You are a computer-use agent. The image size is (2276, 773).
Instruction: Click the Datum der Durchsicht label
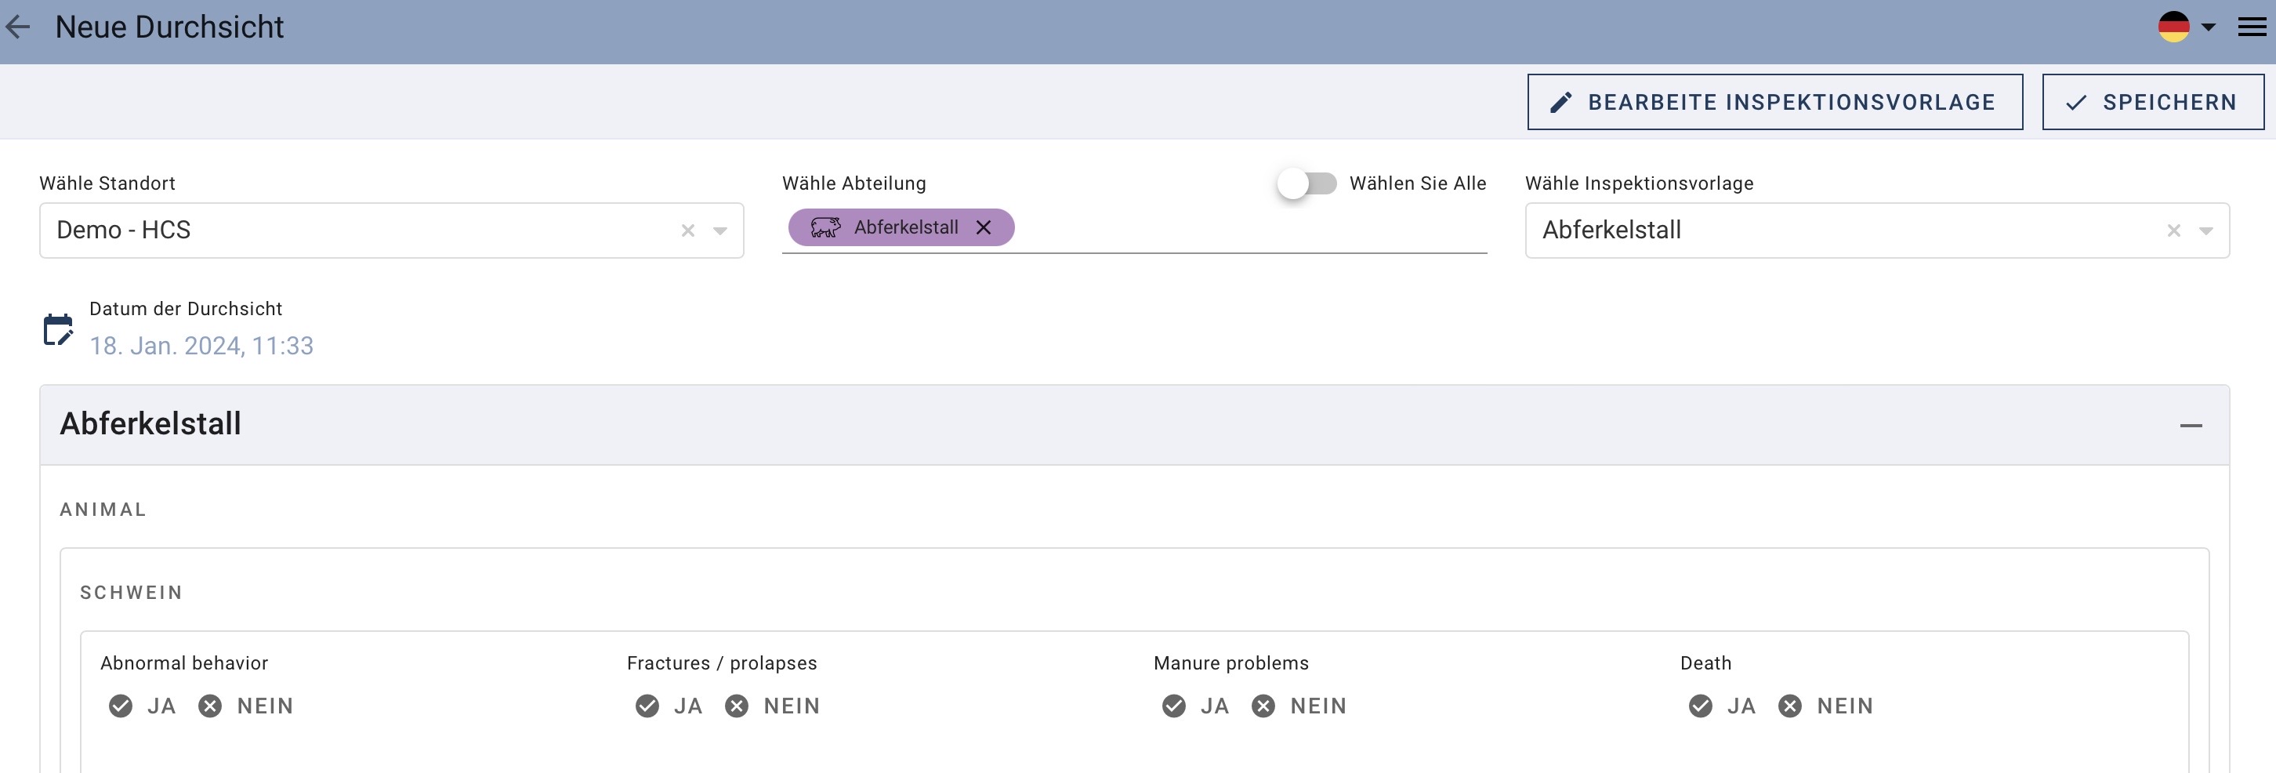click(186, 309)
